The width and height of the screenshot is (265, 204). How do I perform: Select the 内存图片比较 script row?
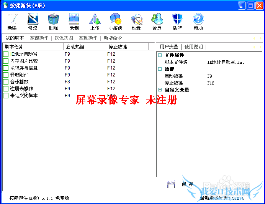[79, 61]
